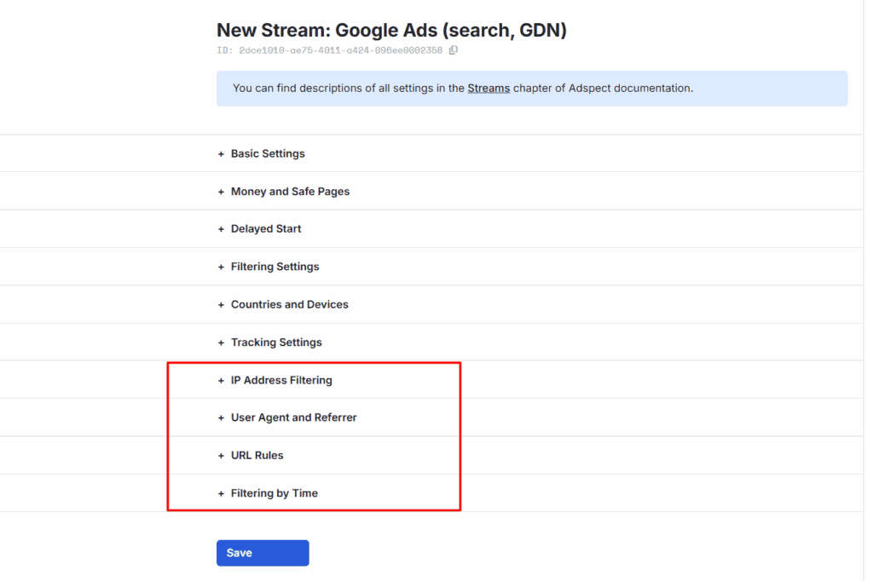This screenshot has width=873, height=581.
Task: Copy the stream ID to clipboard
Action: [x=454, y=50]
